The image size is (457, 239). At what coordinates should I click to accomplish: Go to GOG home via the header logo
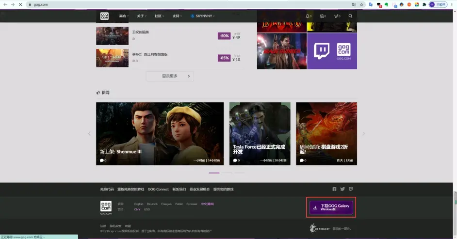[x=104, y=16]
